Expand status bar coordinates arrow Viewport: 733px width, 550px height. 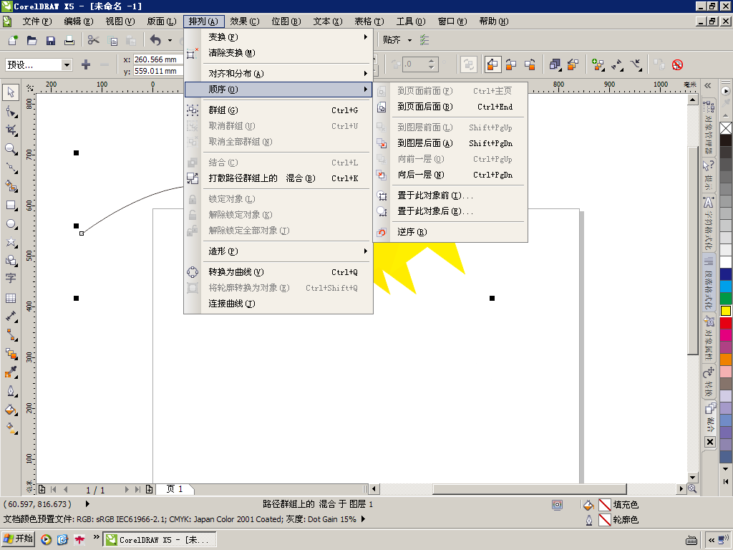[x=87, y=503]
